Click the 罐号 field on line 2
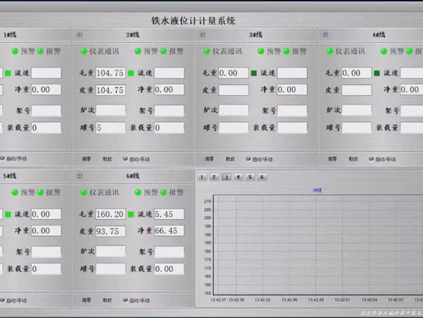This screenshot has width=423, height=318. point(110,127)
